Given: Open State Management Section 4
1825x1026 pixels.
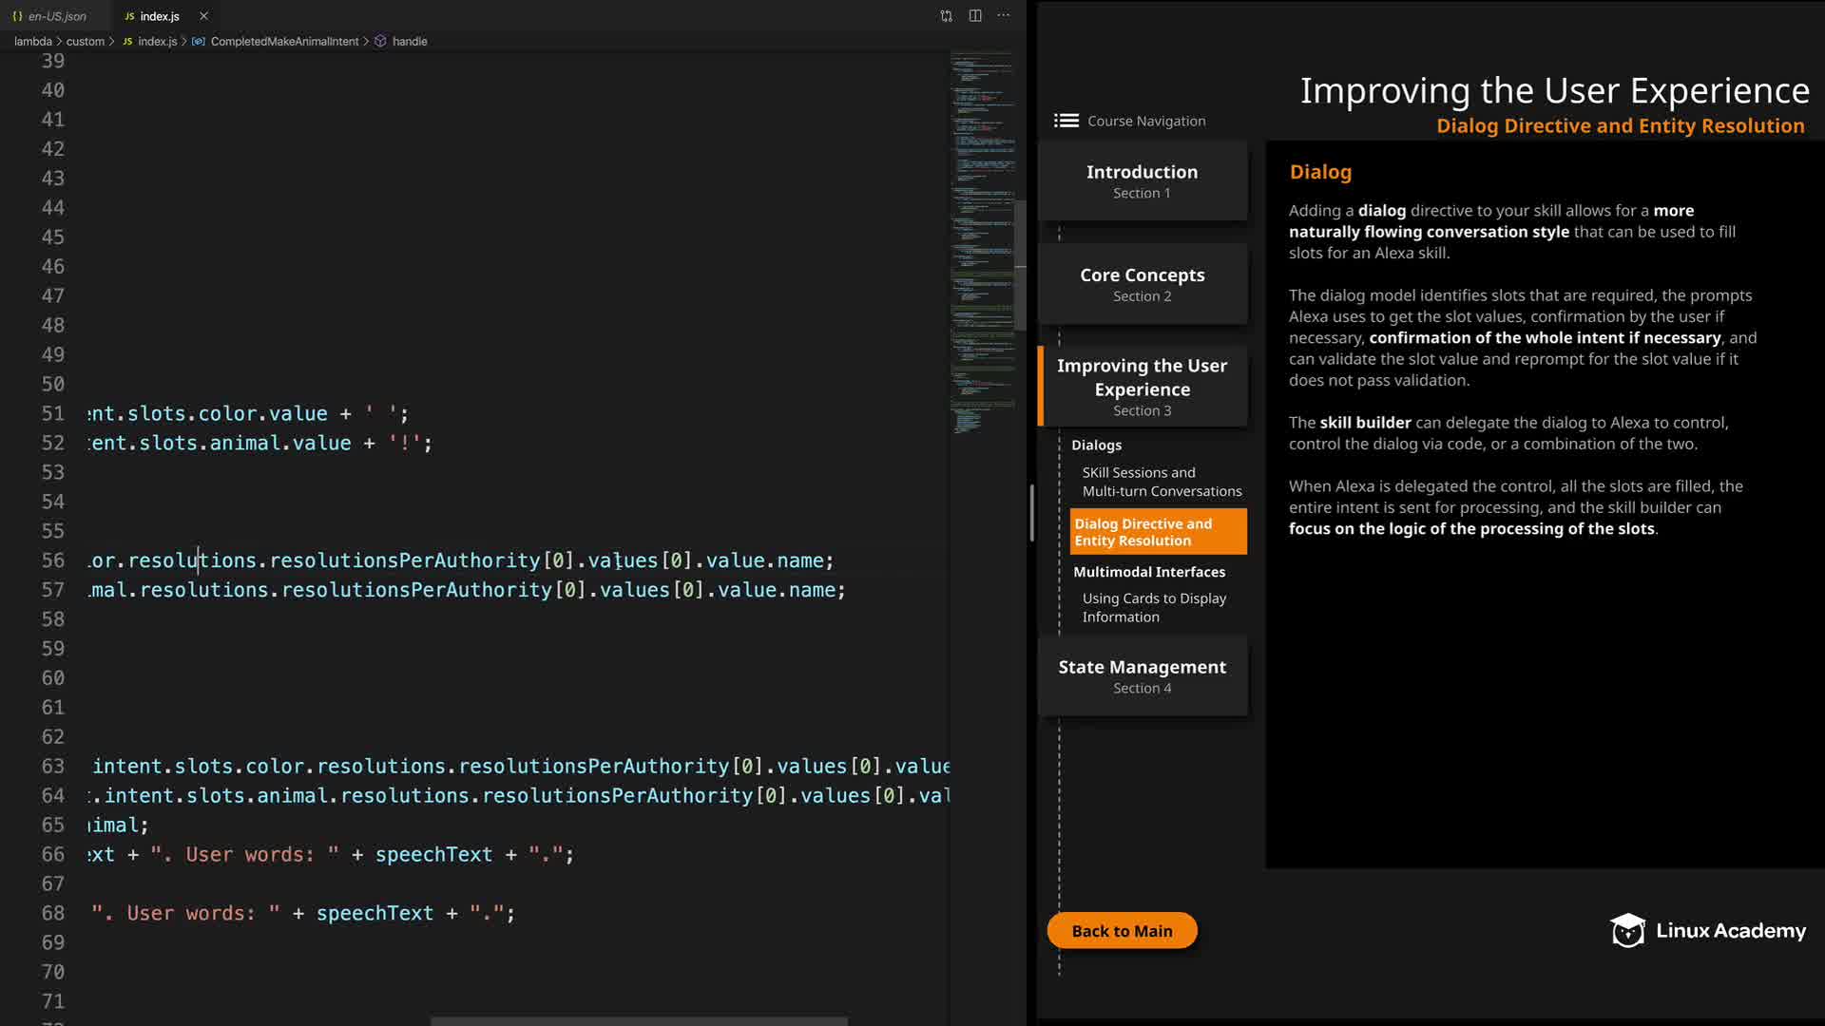Looking at the screenshot, I should click(x=1142, y=675).
